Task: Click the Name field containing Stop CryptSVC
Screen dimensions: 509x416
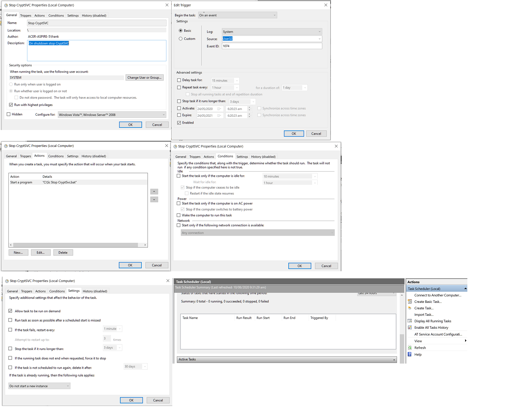Action: (x=97, y=23)
